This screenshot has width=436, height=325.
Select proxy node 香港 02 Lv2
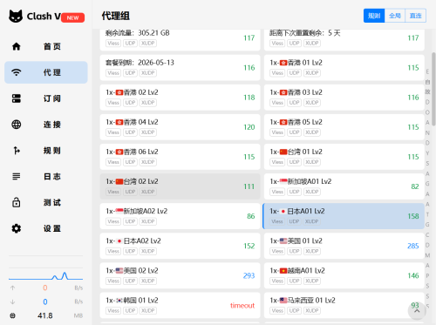click(180, 98)
